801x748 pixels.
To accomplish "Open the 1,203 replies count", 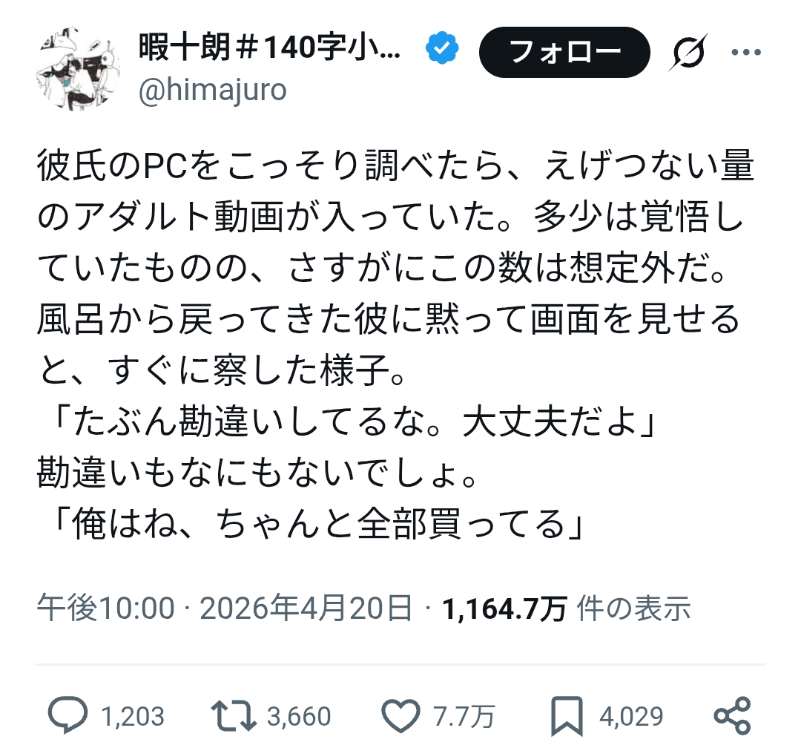I will [x=132, y=716].
